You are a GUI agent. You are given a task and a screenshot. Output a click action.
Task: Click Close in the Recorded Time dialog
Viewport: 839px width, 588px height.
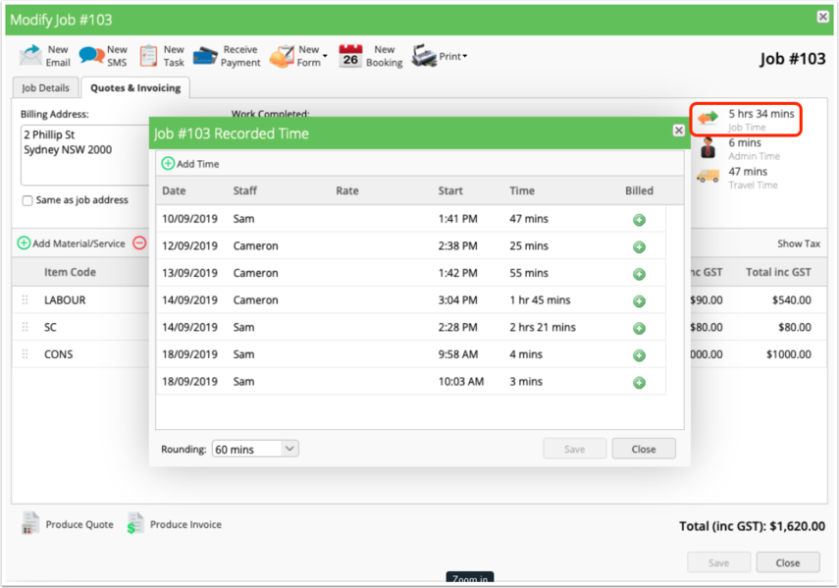pyautogui.click(x=643, y=449)
